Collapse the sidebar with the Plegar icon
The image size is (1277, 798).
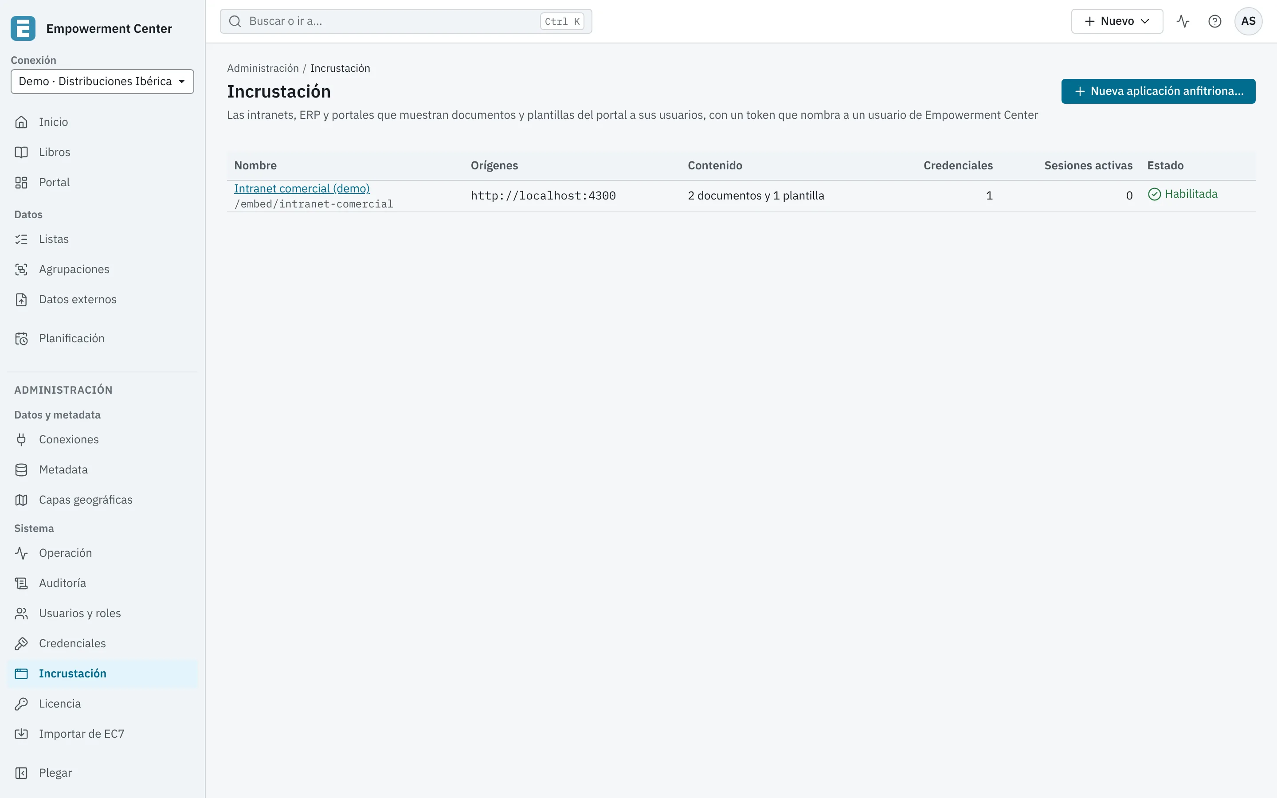pos(21,773)
